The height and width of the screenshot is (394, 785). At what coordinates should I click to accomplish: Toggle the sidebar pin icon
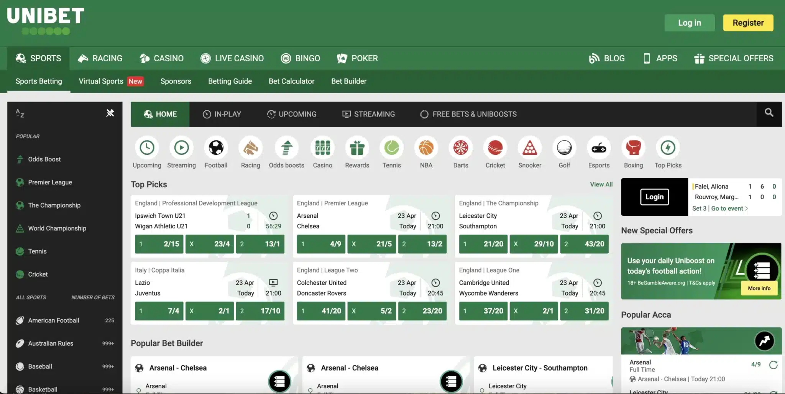pos(110,113)
